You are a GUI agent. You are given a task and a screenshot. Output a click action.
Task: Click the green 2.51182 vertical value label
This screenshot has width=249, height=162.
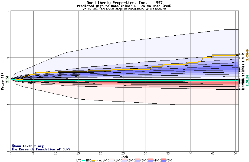(x=247, y=80)
